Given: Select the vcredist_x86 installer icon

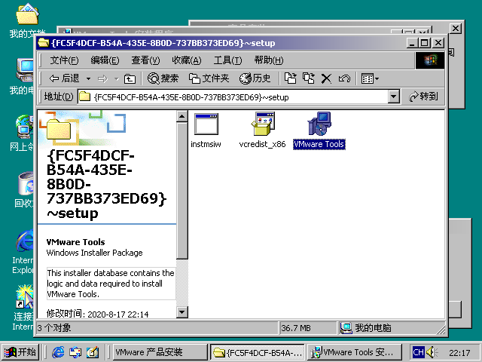Looking at the screenshot, I should 263,124.
